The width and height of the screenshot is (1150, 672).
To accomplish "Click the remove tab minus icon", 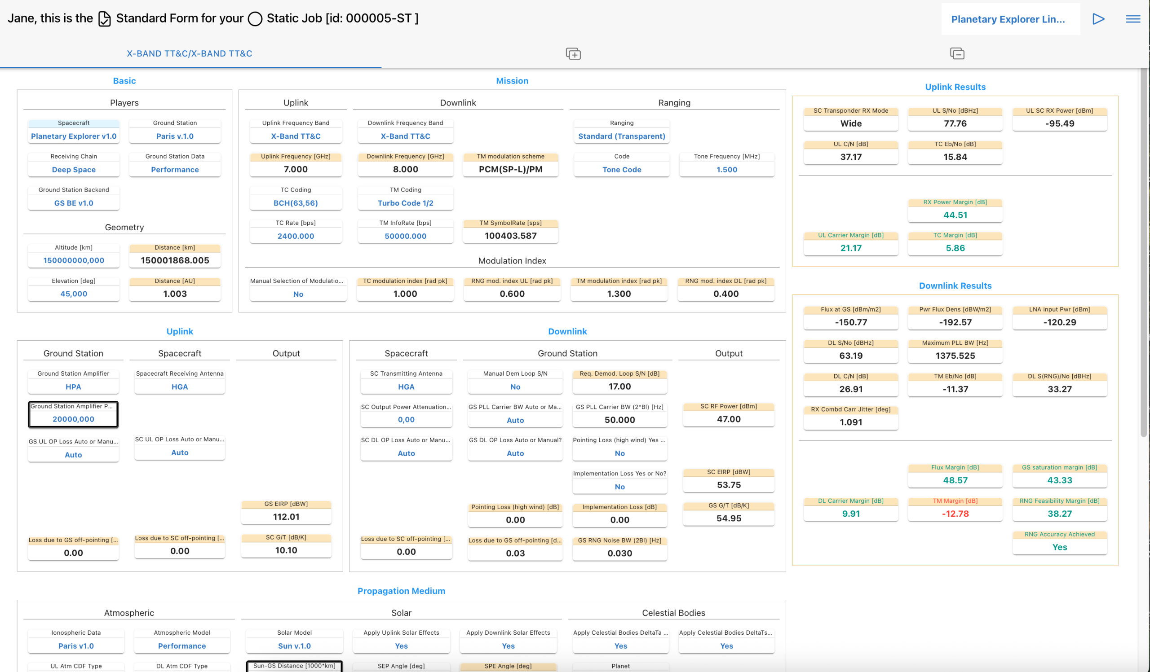I will click(x=957, y=54).
